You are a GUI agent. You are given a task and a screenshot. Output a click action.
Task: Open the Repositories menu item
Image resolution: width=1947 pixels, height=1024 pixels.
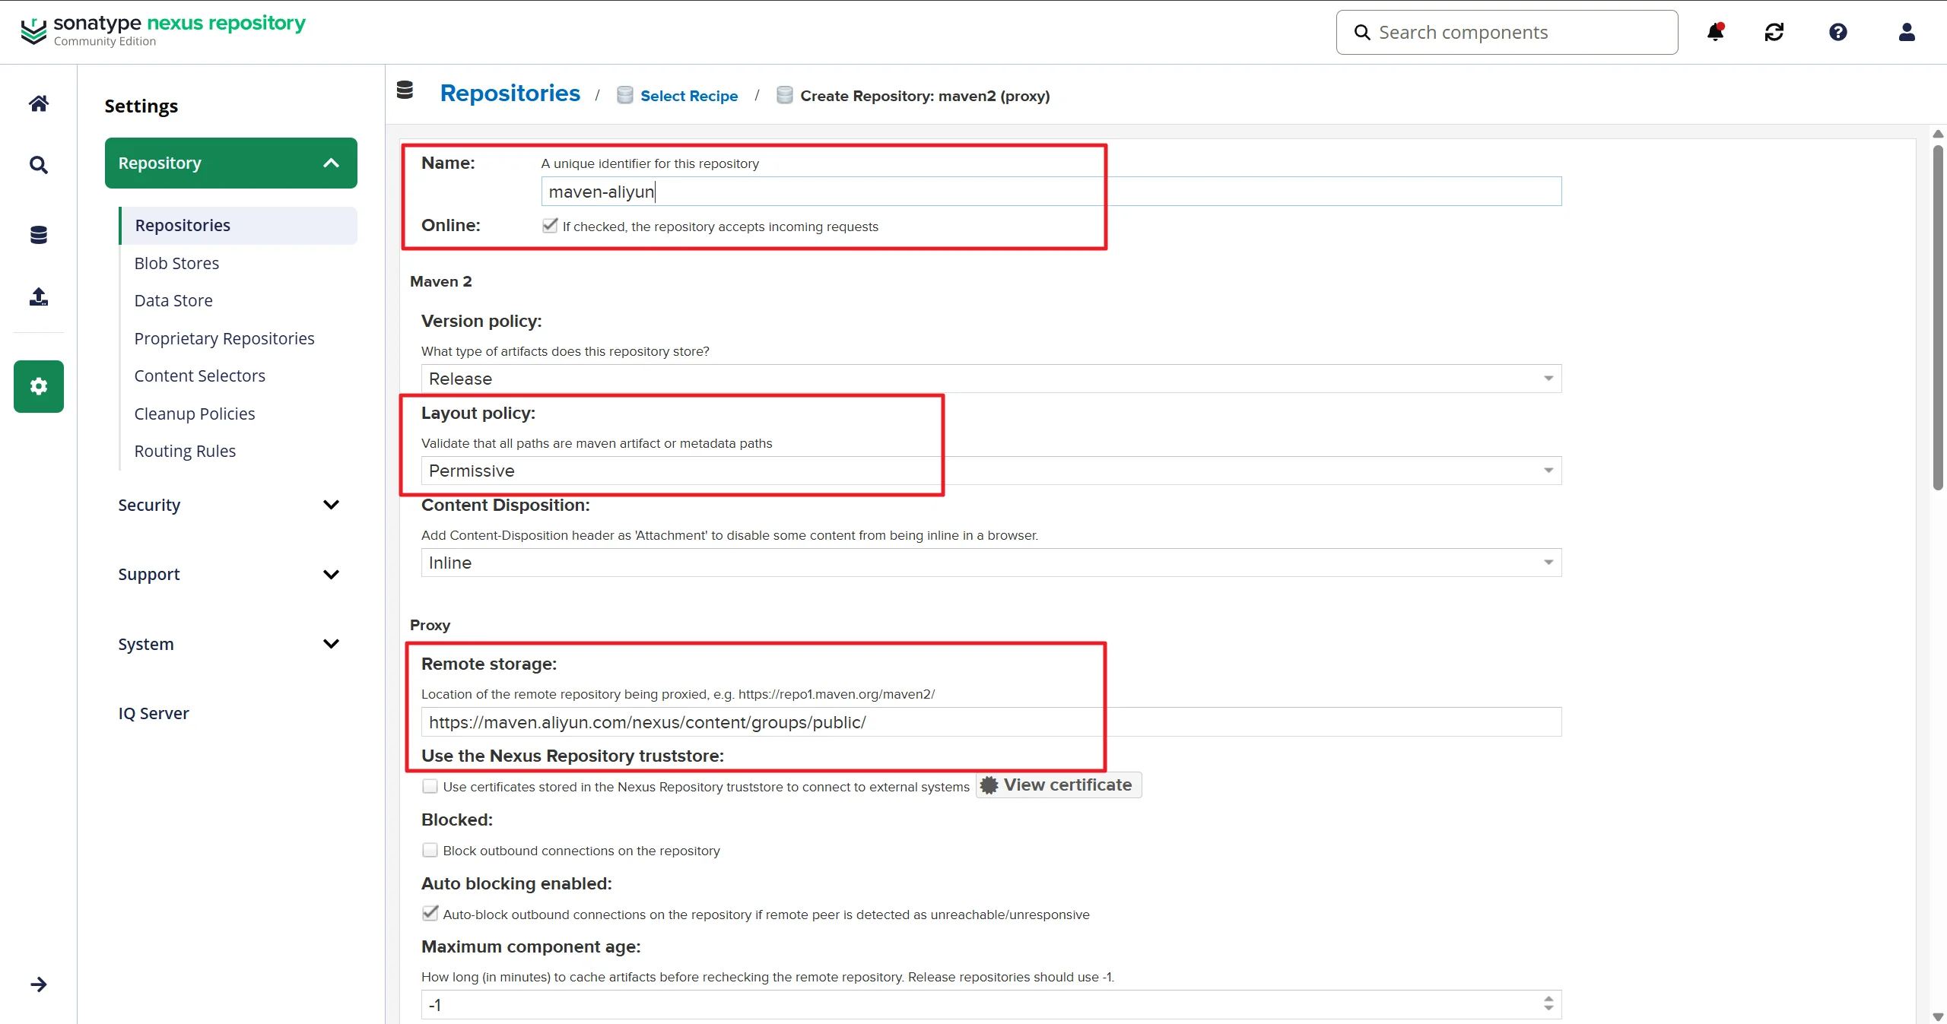pos(238,226)
